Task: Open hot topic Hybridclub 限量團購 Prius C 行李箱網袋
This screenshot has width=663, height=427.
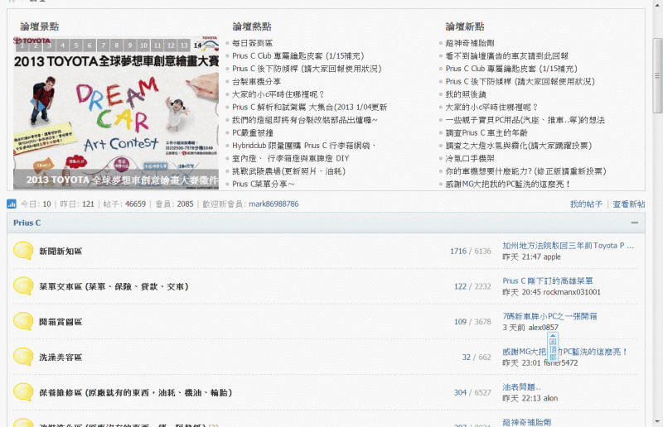Action: pos(304,146)
